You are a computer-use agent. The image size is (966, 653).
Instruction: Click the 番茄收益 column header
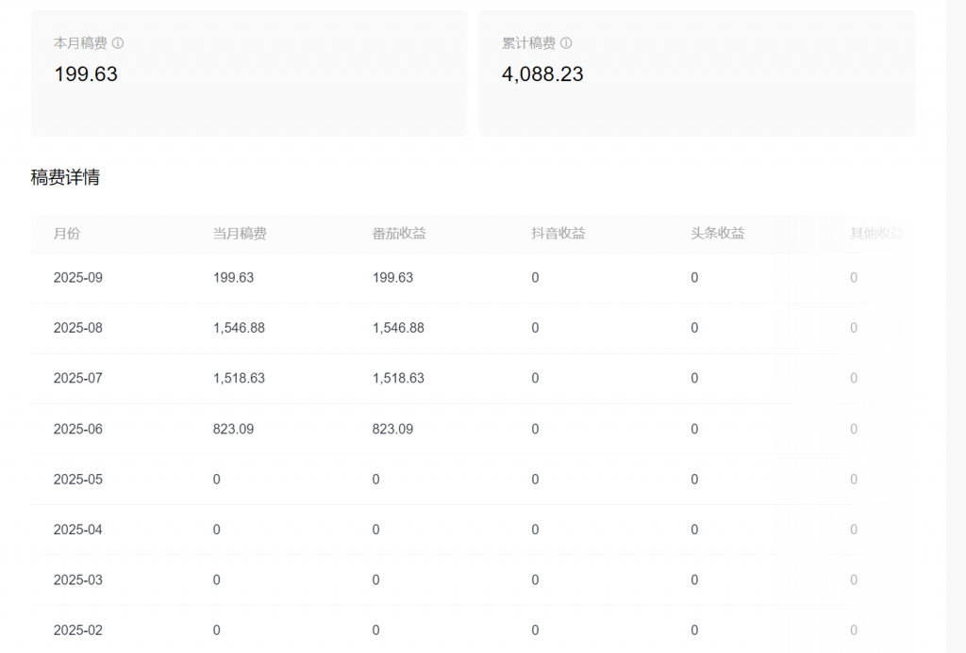pos(399,234)
